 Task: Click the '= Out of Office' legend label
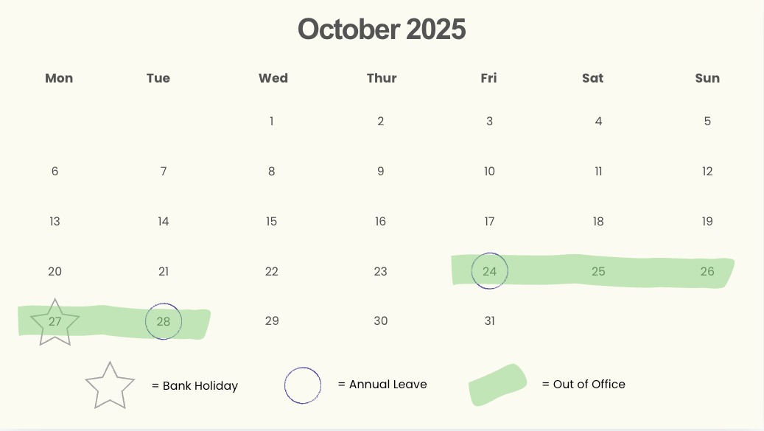[x=583, y=385]
